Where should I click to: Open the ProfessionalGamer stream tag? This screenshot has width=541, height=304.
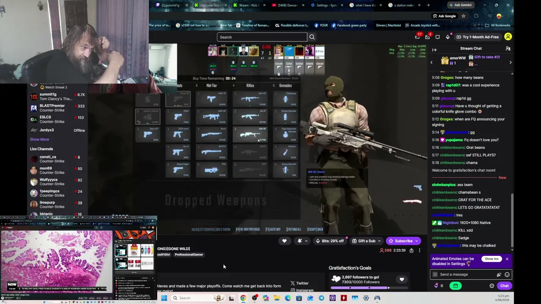pyautogui.click(x=189, y=255)
